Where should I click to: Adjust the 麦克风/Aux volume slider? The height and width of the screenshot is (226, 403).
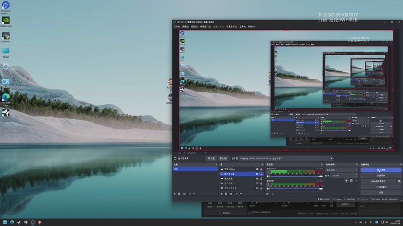coord(296,176)
